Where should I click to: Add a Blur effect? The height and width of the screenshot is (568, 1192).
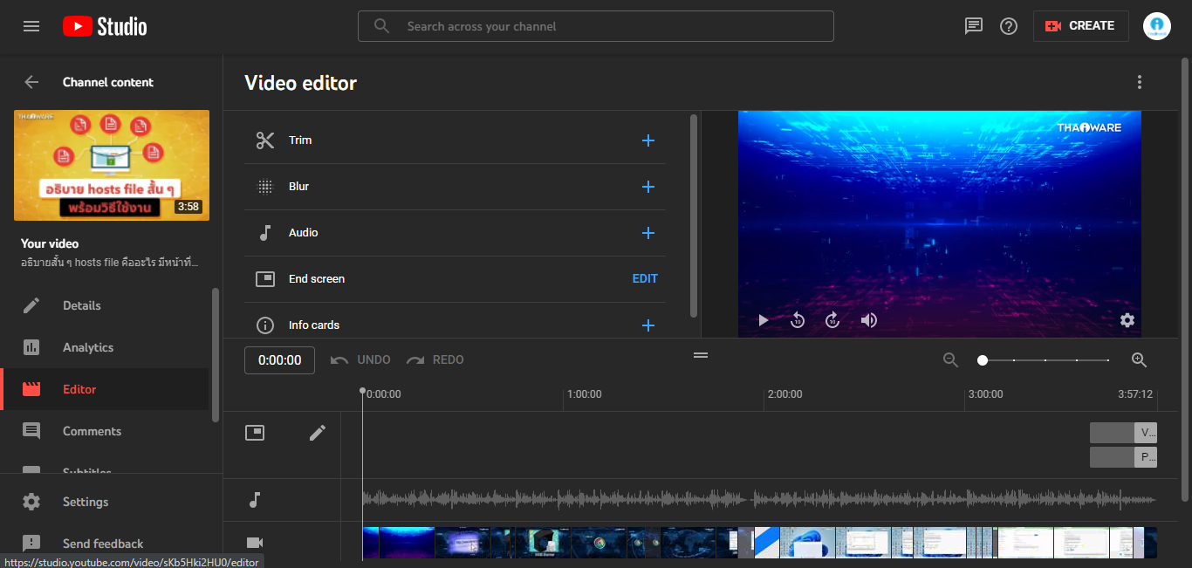[x=647, y=187]
